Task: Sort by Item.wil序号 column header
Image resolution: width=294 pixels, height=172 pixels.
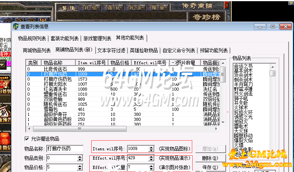Action: (92, 63)
